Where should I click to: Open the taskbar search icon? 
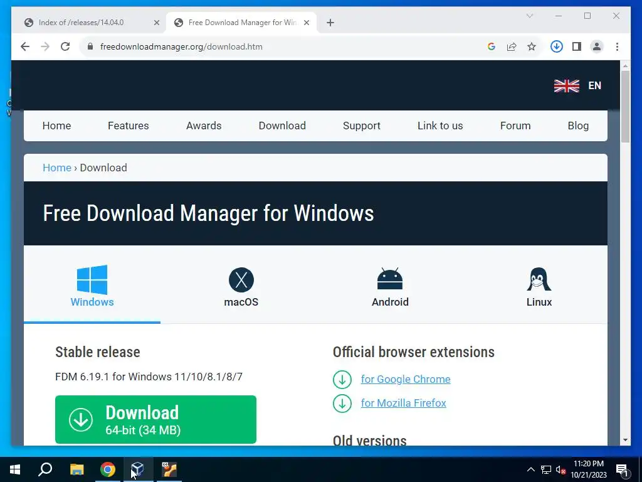pos(45,469)
